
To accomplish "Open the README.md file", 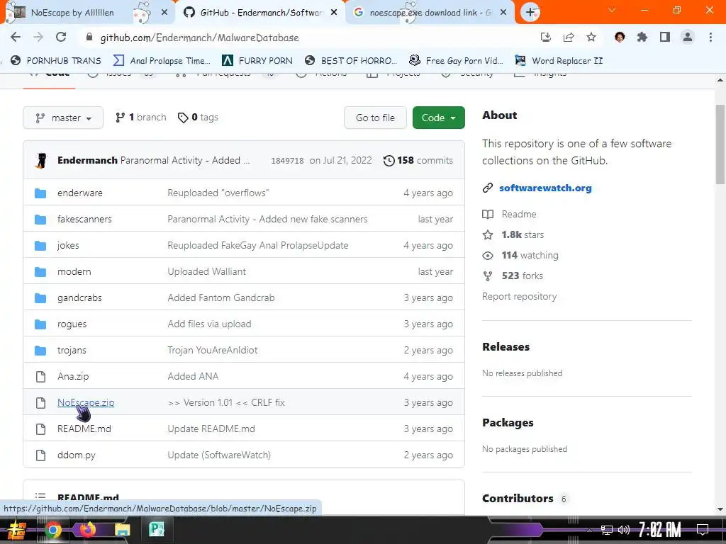I will [84, 429].
